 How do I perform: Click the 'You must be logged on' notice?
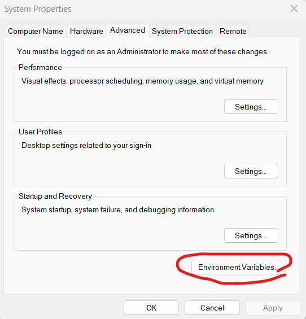coord(143,51)
